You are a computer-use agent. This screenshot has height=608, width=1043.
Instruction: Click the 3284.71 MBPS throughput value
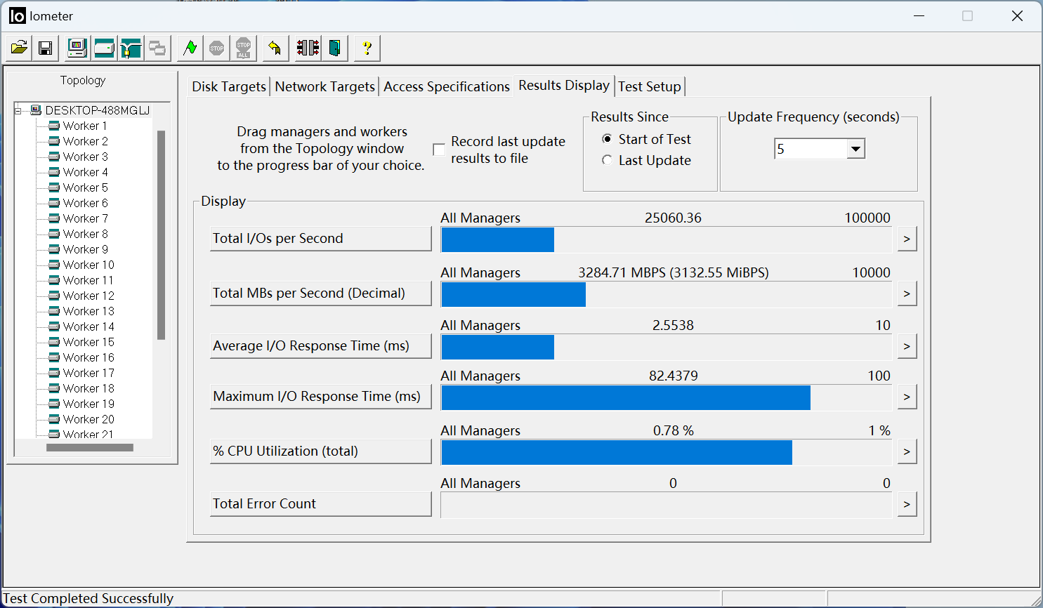pos(673,272)
